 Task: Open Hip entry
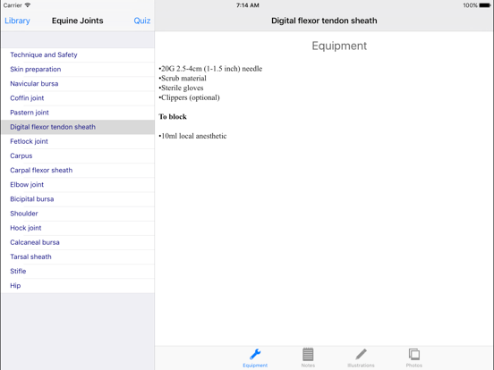(x=78, y=286)
